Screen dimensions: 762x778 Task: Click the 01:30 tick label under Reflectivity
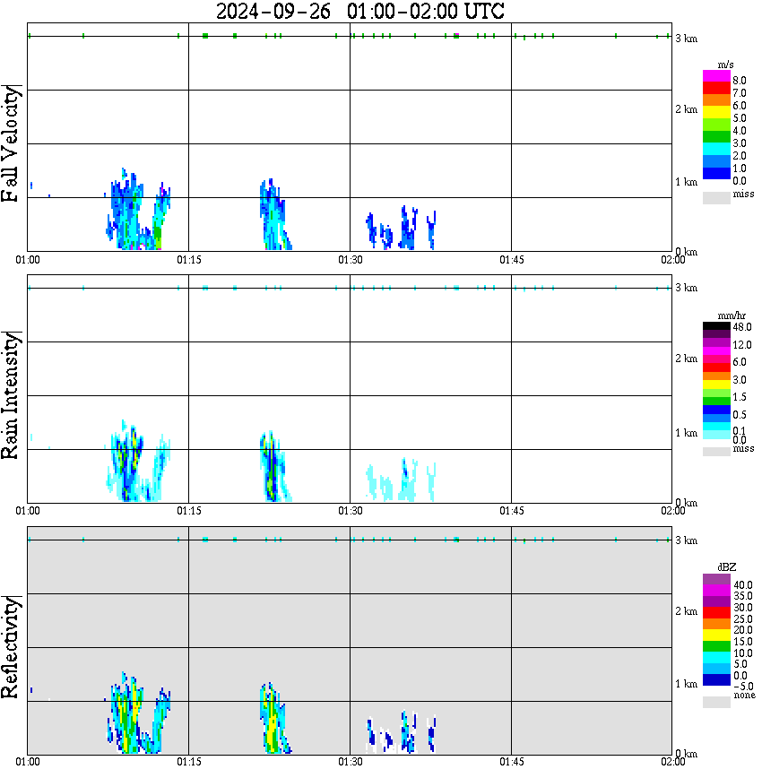pos(351,762)
